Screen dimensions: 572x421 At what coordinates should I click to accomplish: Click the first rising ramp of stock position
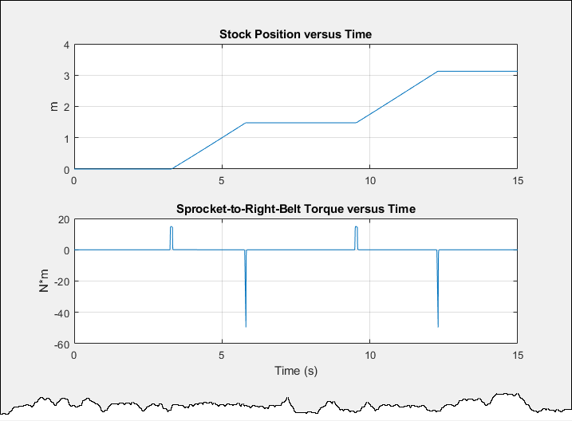click(209, 145)
